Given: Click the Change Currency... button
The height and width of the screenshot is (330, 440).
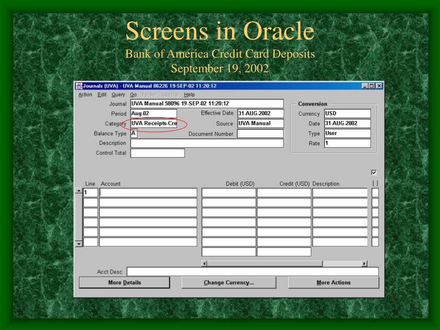Looking at the screenshot, I should (229, 283).
